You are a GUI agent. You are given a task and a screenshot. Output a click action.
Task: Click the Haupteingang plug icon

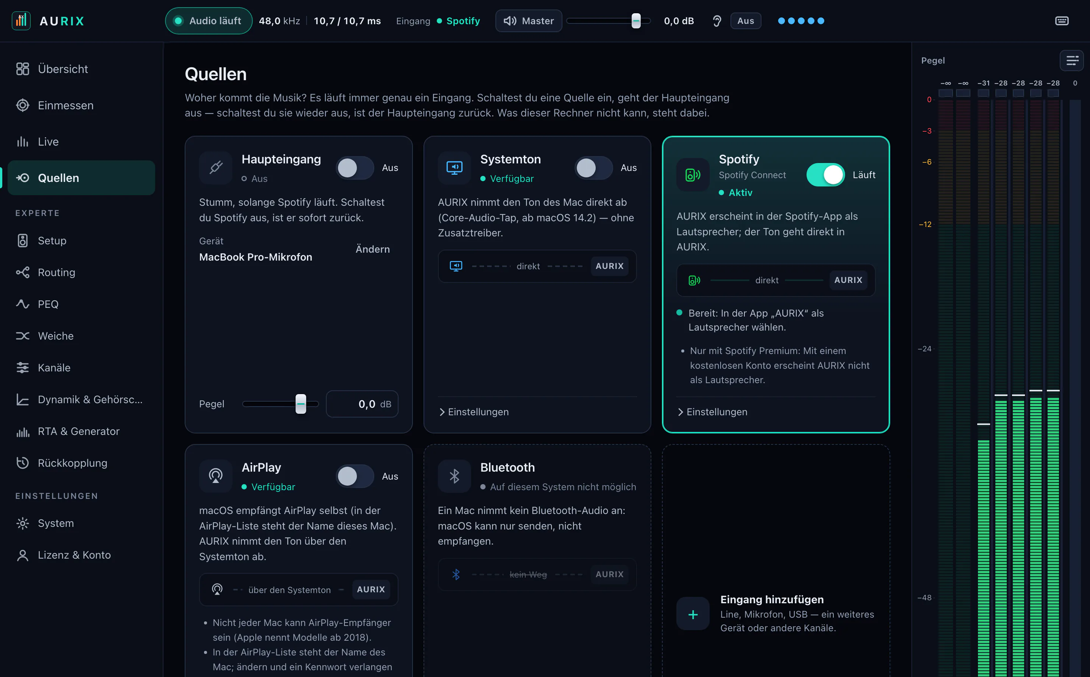click(216, 168)
